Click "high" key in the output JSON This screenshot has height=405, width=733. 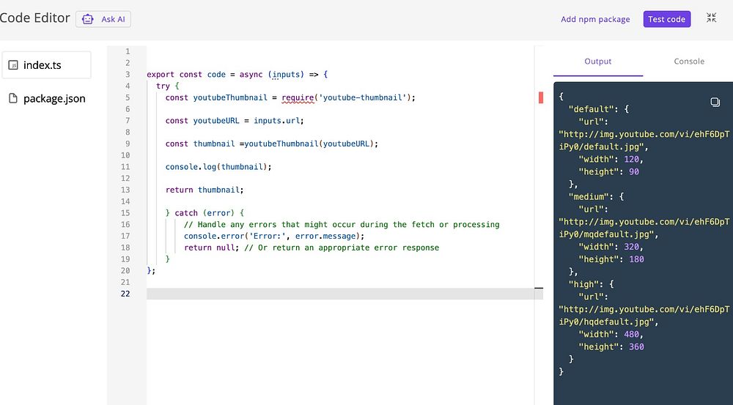584,284
